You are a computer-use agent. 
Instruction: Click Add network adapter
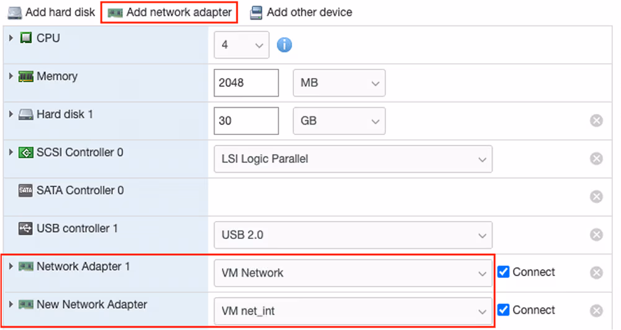pos(170,12)
